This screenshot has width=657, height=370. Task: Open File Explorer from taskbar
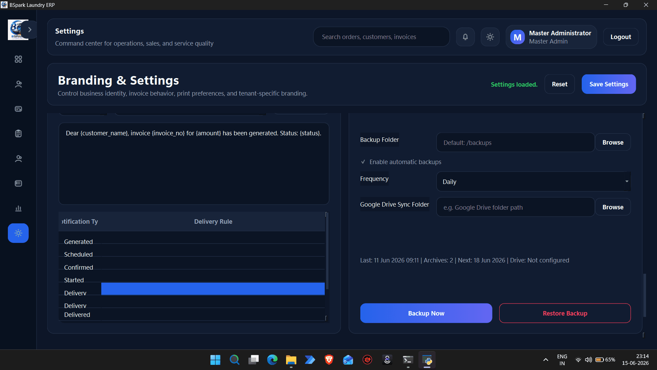(291, 360)
